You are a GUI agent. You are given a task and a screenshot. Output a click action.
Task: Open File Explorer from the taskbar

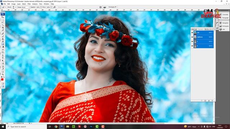(68, 126)
